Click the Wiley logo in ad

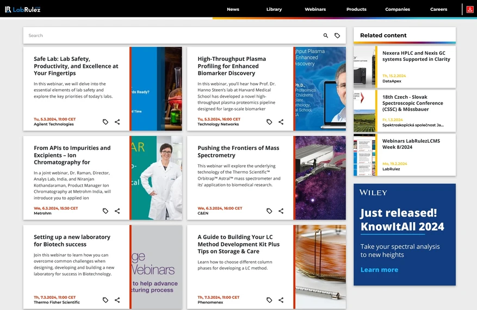(x=373, y=193)
